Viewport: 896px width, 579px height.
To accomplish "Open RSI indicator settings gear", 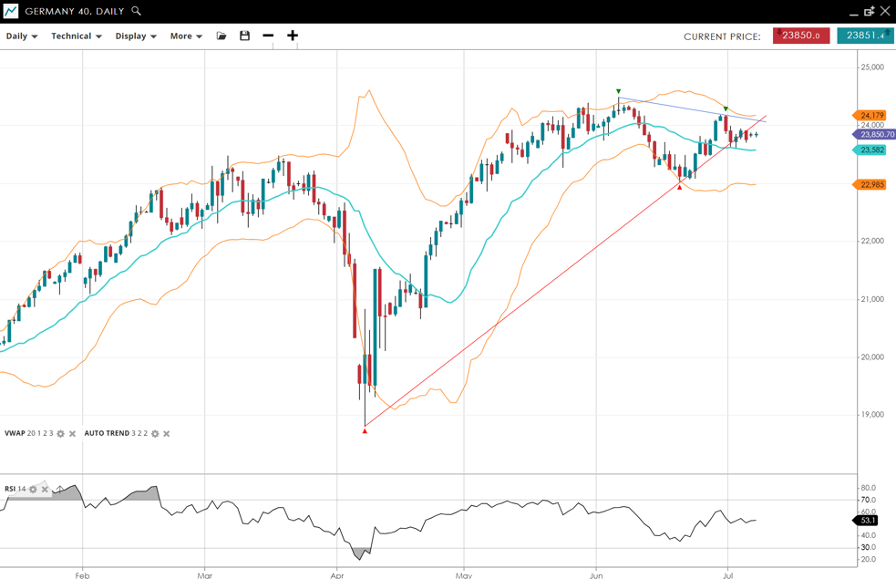I will pos(33,490).
